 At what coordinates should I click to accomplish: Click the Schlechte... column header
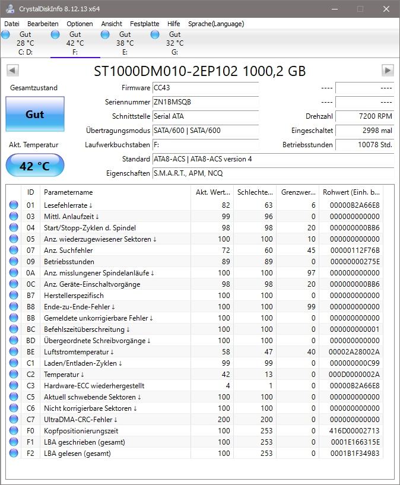point(255,192)
